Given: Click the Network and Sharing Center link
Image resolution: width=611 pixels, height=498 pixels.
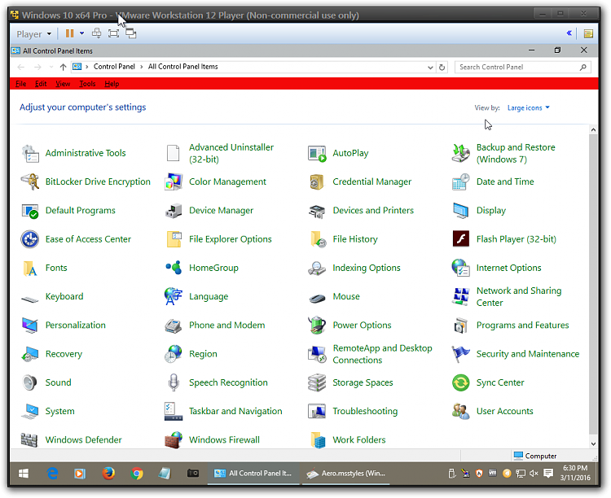Looking at the screenshot, I should (x=519, y=297).
